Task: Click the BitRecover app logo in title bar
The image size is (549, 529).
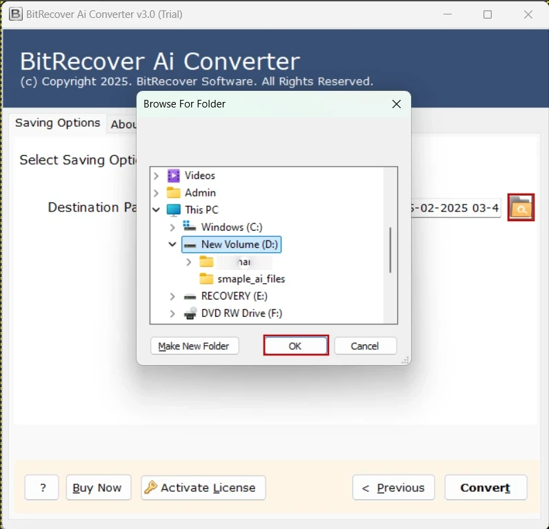Action: tap(15, 14)
